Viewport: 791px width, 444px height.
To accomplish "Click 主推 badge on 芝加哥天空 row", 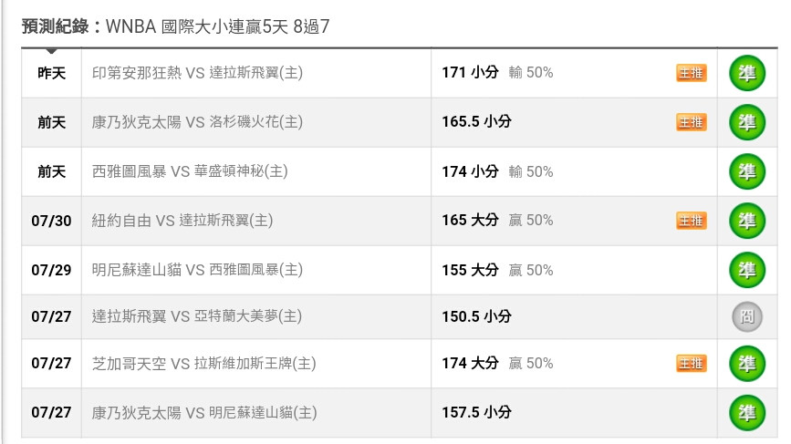I will pos(692,364).
